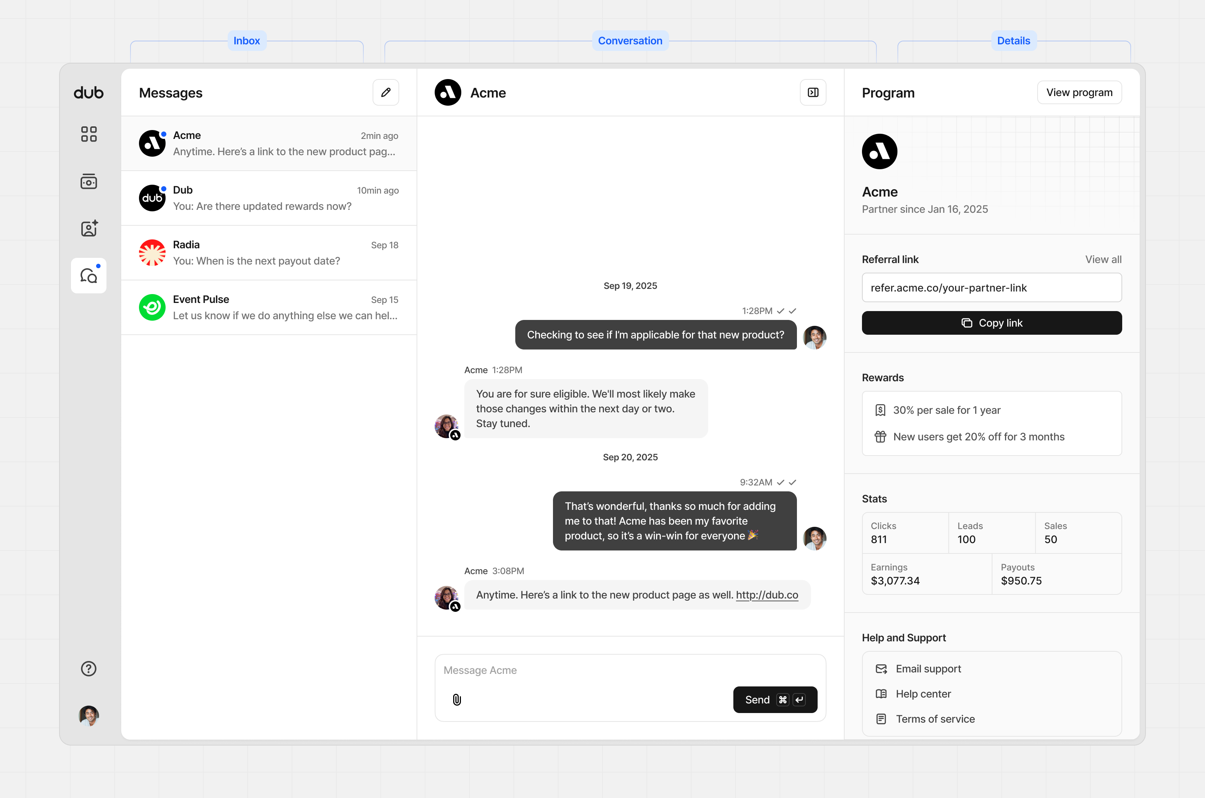This screenshot has width=1205, height=798.
Task: Click the Earnings $3,077.34 stat cell
Action: 927,574
